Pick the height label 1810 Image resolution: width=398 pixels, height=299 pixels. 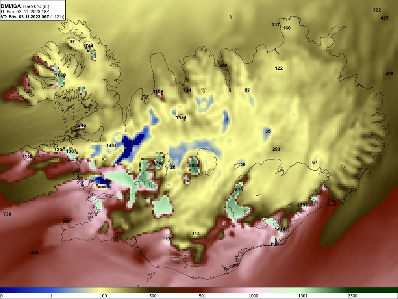pyautogui.click(x=238, y=190)
